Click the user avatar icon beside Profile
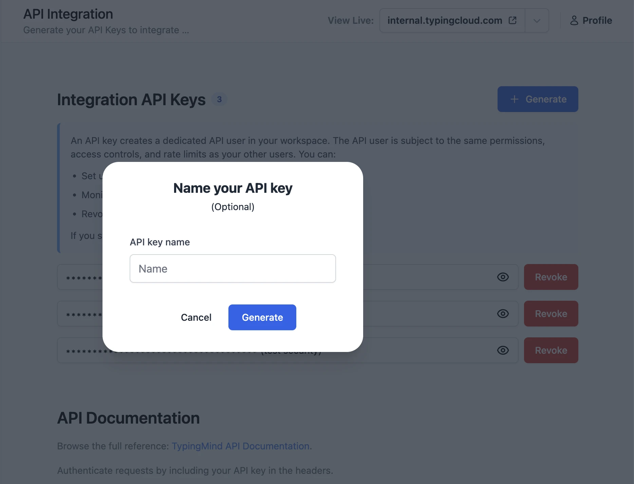 574,20
